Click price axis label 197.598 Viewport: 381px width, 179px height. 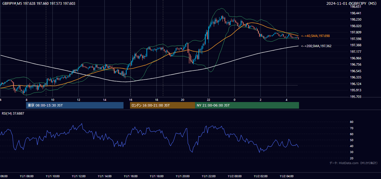tap(356, 39)
